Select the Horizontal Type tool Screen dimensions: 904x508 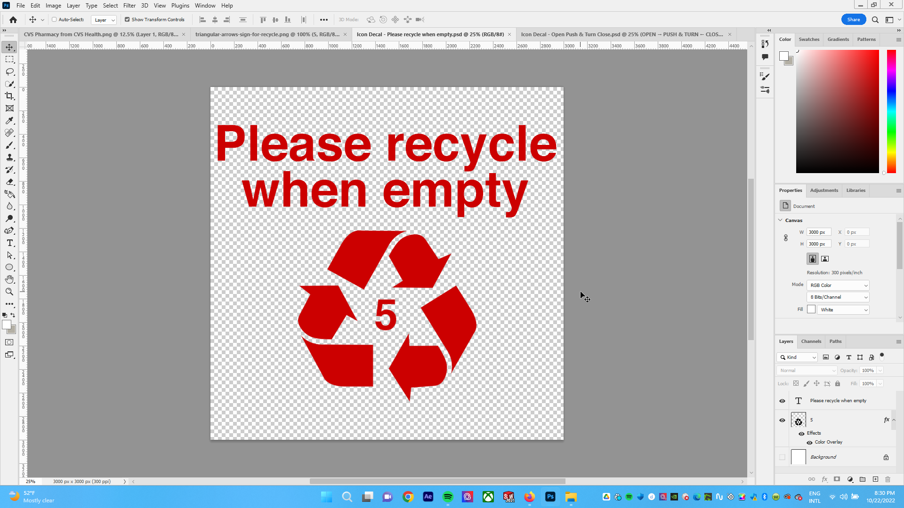point(9,243)
